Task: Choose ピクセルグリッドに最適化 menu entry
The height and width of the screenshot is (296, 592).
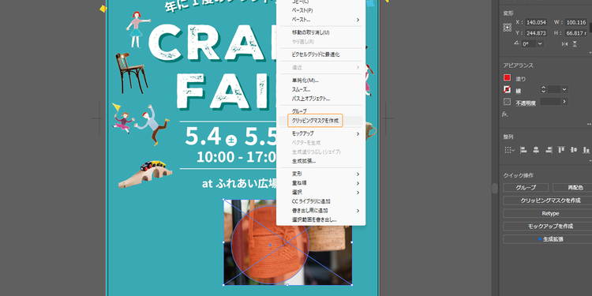Action: pyautogui.click(x=321, y=54)
